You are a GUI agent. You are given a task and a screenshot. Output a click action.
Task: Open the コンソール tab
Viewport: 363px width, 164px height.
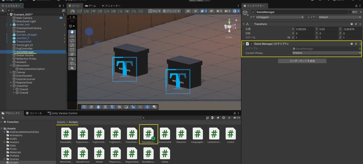34,113
